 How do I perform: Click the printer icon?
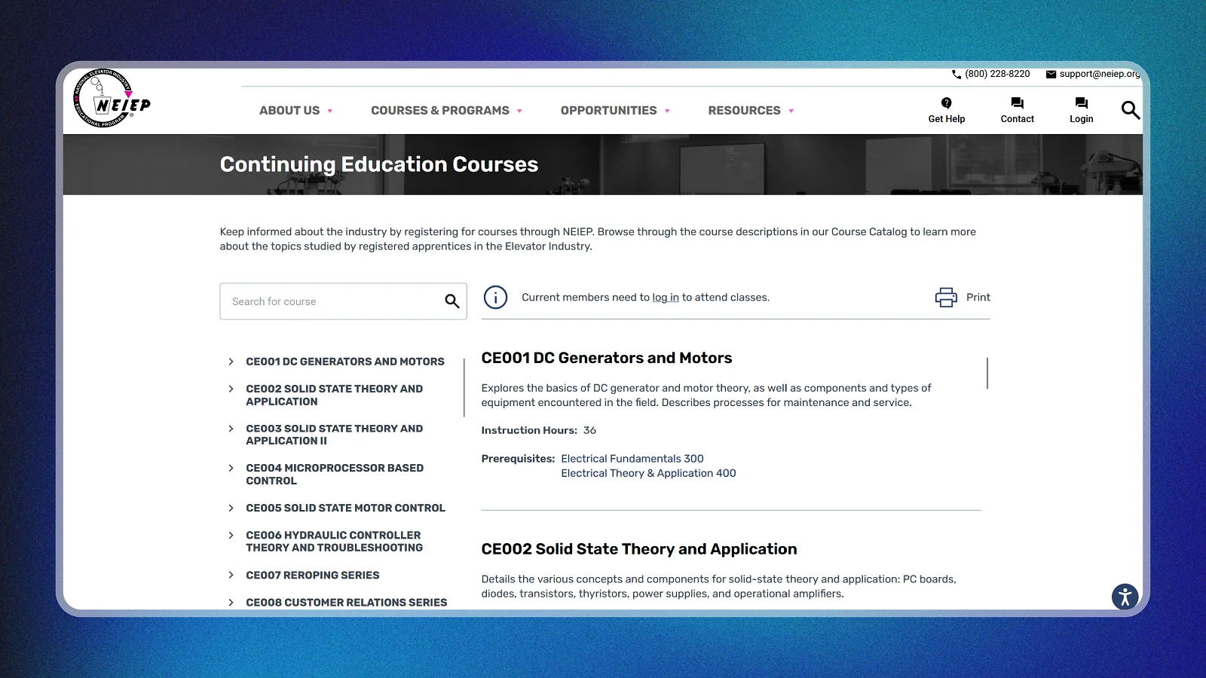(946, 298)
